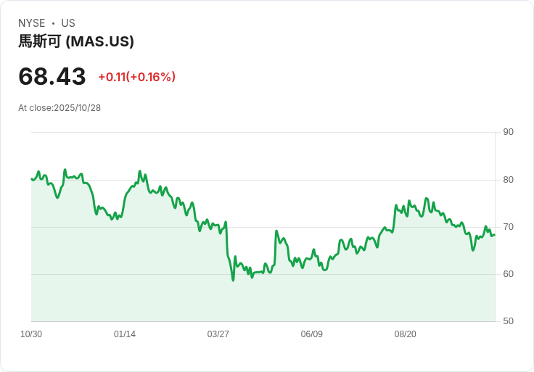Click the NYSE exchange label

pos(31,23)
